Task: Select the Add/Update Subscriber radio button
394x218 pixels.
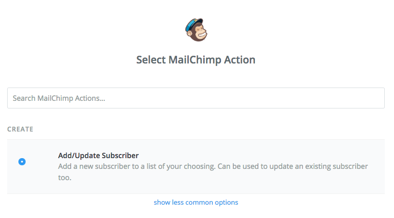Action: click(x=22, y=162)
